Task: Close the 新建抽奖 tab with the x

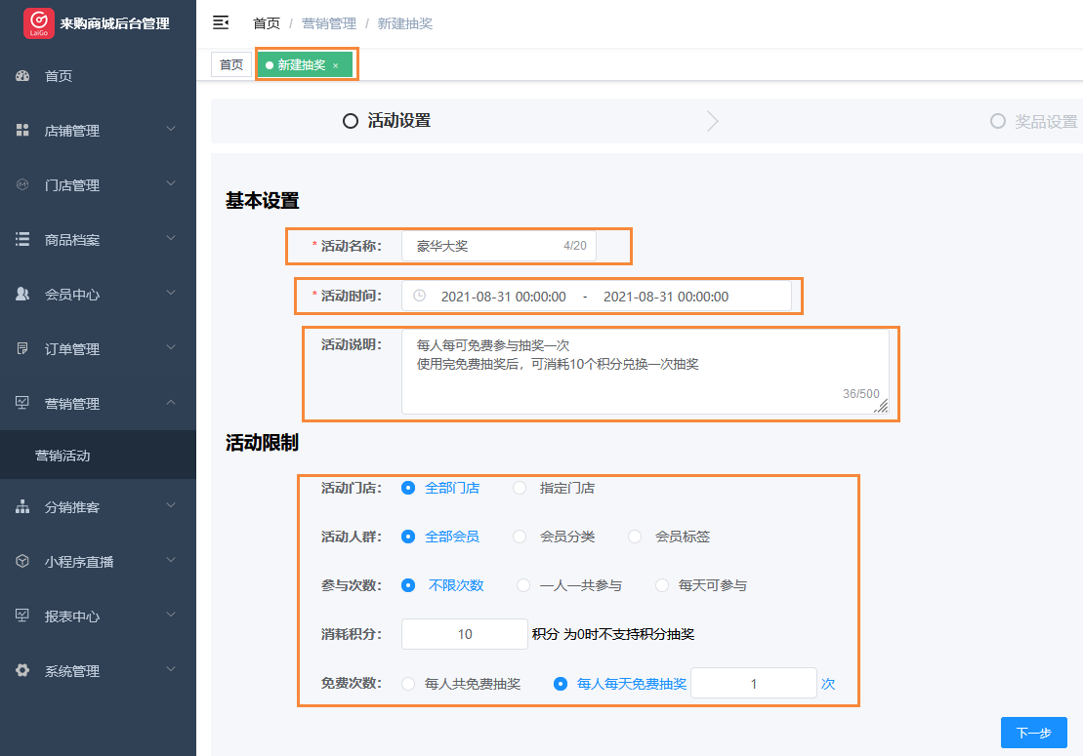Action: point(336,65)
